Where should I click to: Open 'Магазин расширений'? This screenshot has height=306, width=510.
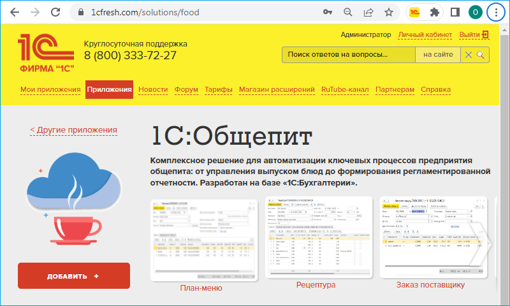[x=277, y=89]
